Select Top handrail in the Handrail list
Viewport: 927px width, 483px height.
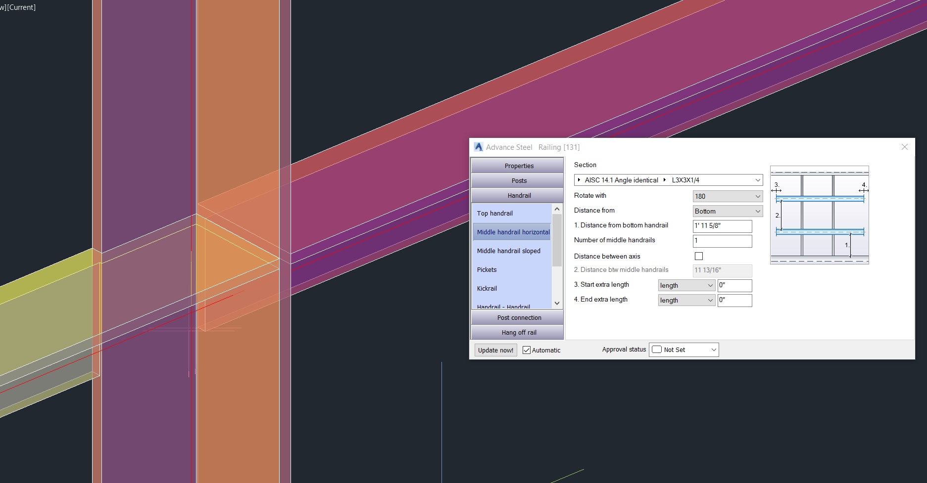coord(495,213)
